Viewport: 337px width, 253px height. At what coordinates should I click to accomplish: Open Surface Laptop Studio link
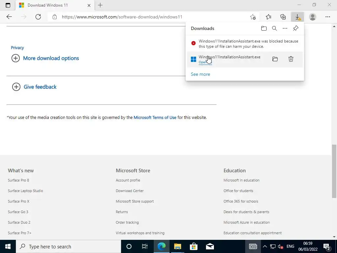click(x=25, y=191)
